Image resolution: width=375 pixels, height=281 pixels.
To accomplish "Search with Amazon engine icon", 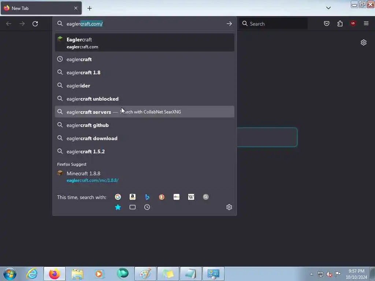I will point(133,197).
